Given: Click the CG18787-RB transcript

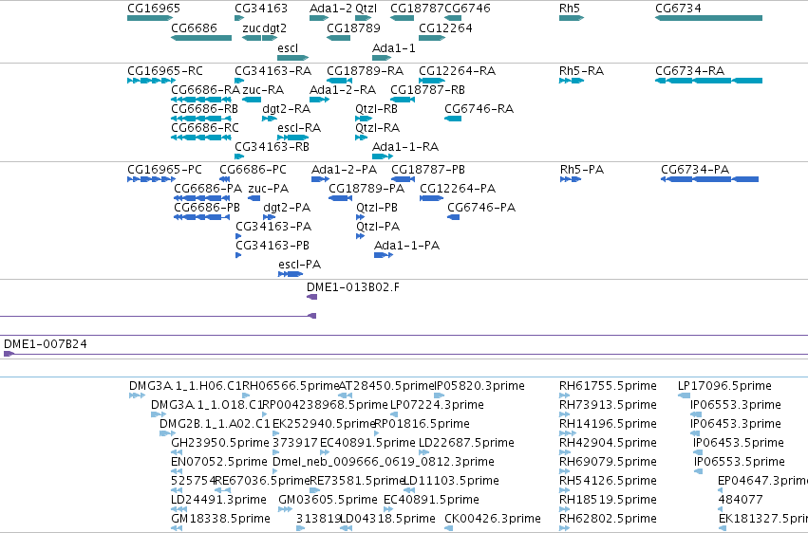Looking at the screenshot, I should [403, 100].
